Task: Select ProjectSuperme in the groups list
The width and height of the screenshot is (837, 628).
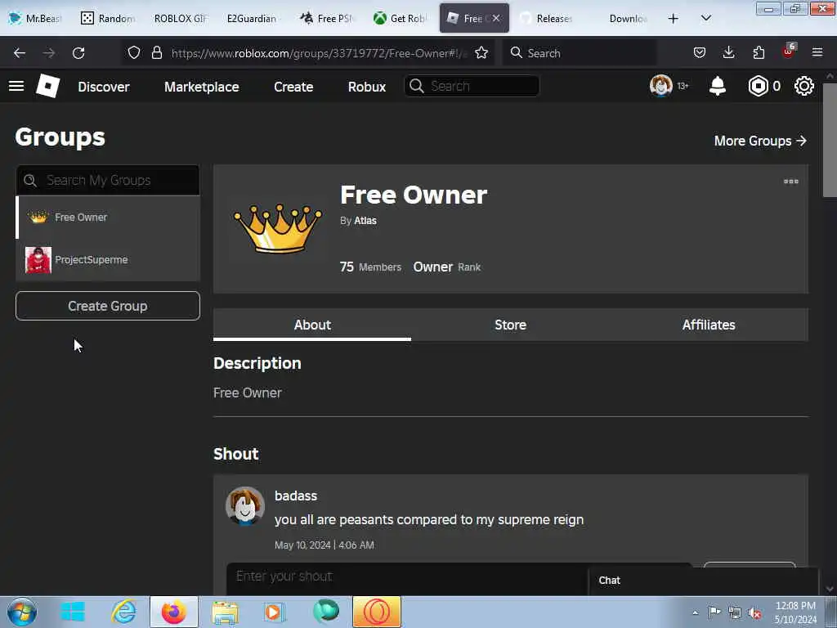Action: 108,260
